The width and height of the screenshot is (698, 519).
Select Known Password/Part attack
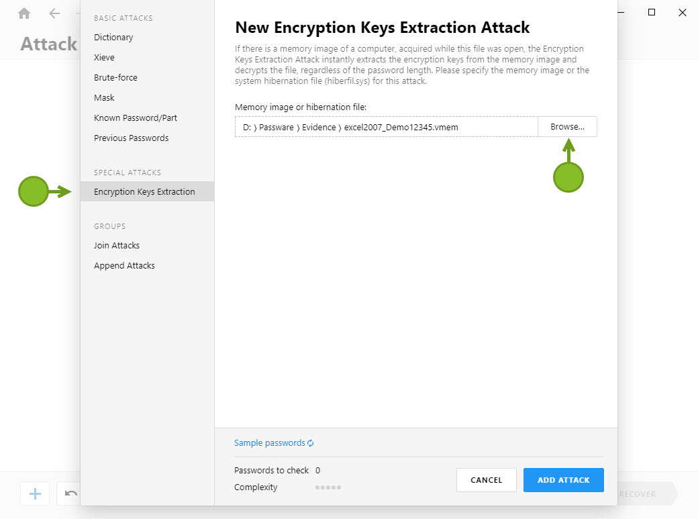[x=136, y=117]
